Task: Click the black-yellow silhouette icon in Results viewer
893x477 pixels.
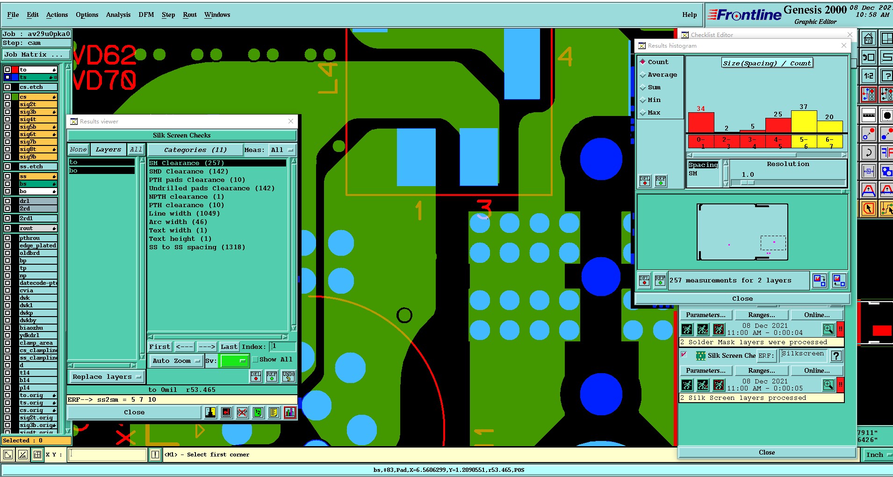Action: (x=210, y=412)
